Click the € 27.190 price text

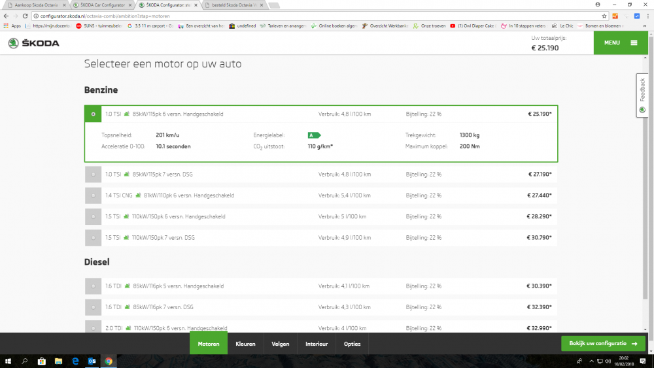click(540, 175)
